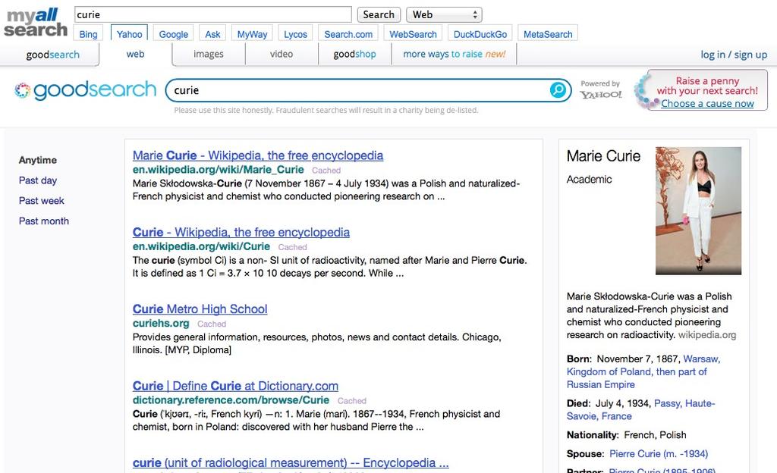This screenshot has width=777, height=473.
Task: Filter results by Past day
Action: [38, 180]
